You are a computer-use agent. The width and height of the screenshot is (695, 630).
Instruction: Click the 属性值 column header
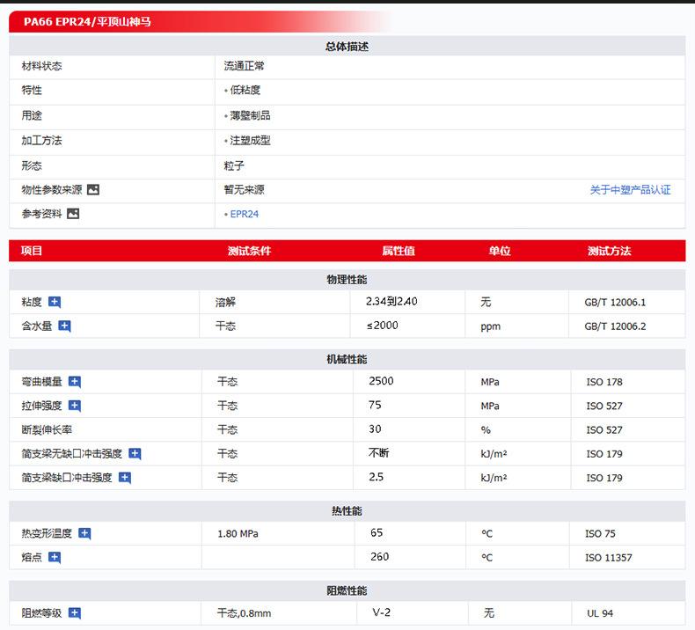tap(398, 251)
